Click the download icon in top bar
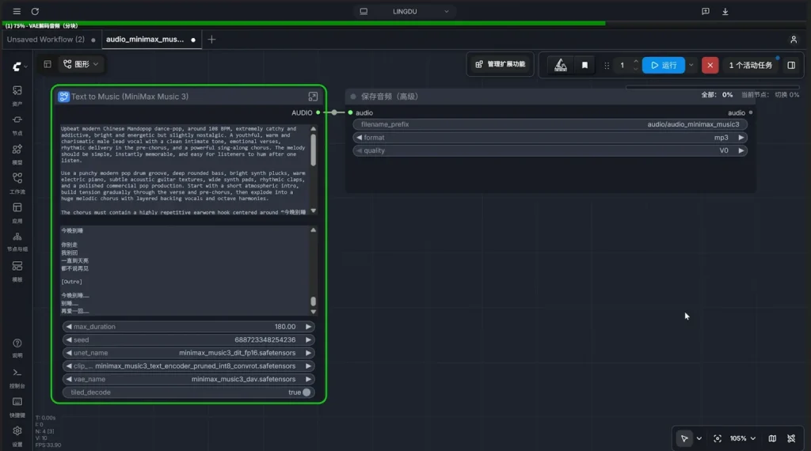Screen dimensions: 811x451 point(725,11)
